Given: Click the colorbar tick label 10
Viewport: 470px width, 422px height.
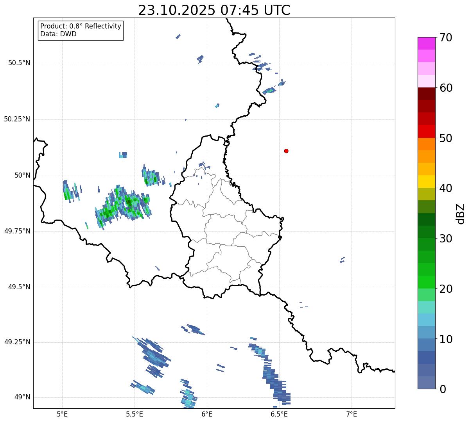Looking at the screenshot, I should [446, 339].
